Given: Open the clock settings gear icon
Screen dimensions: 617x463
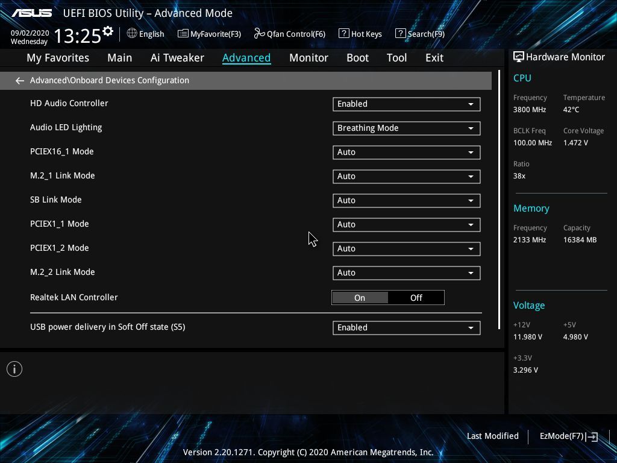Looking at the screenshot, I should pyautogui.click(x=108, y=31).
